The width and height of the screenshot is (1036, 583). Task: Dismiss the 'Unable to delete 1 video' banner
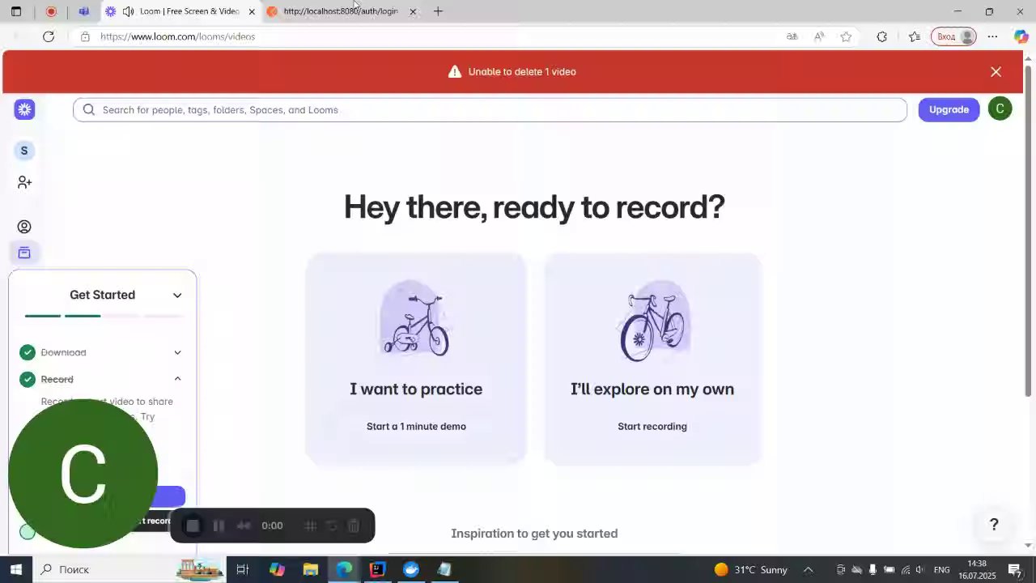coord(996,72)
